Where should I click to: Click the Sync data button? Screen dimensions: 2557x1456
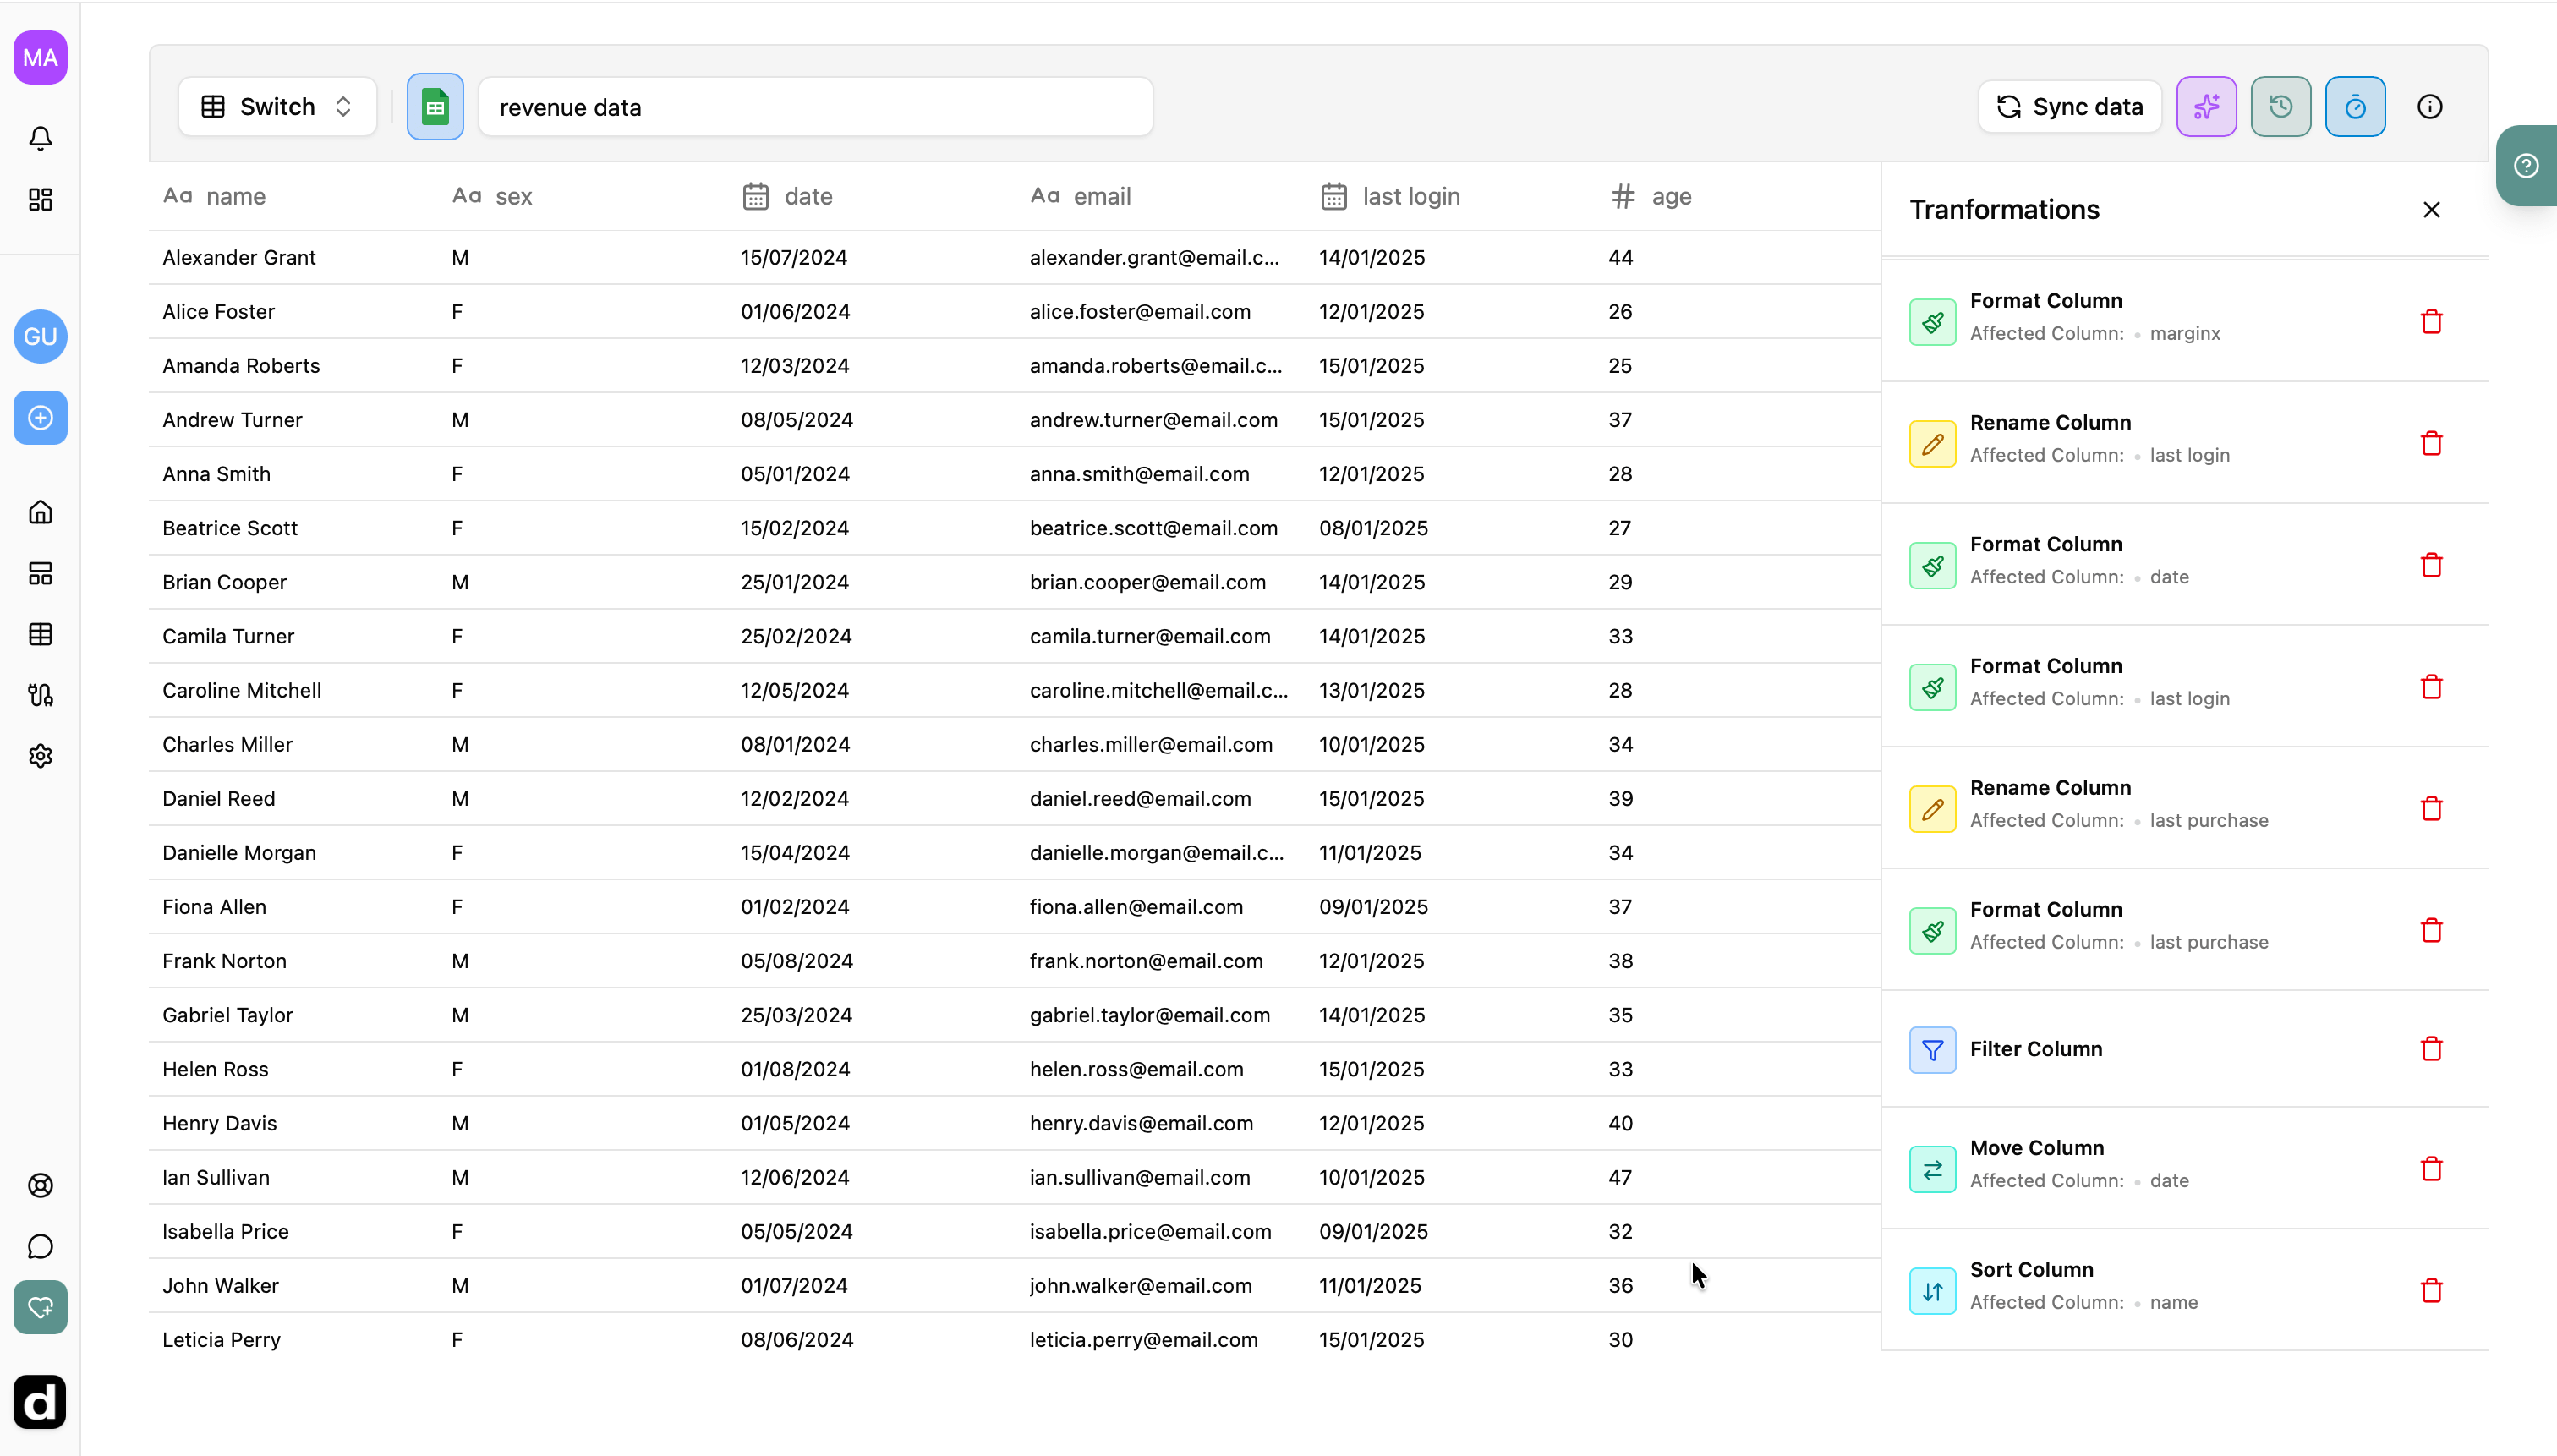(2069, 106)
